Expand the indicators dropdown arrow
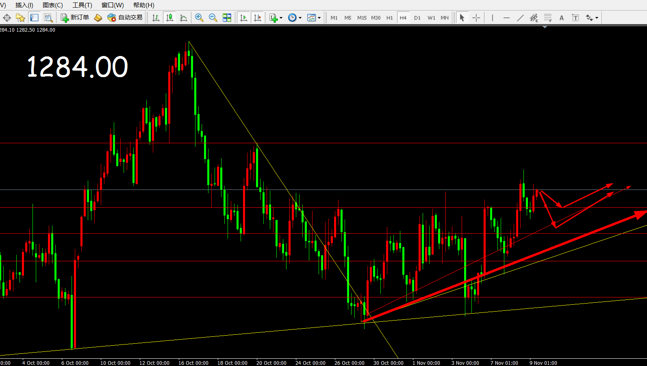This screenshot has width=647, height=366. click(281, 18)
